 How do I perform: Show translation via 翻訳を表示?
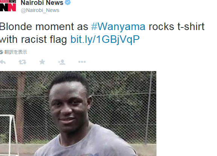pos(16,52)
